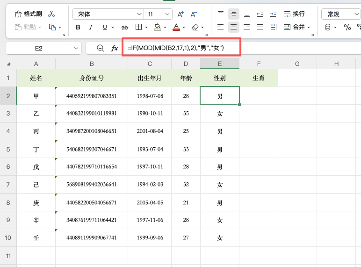Click the Justify alignment icon
This screenshot has height=267, width=361.
click(x=260, y=27)
